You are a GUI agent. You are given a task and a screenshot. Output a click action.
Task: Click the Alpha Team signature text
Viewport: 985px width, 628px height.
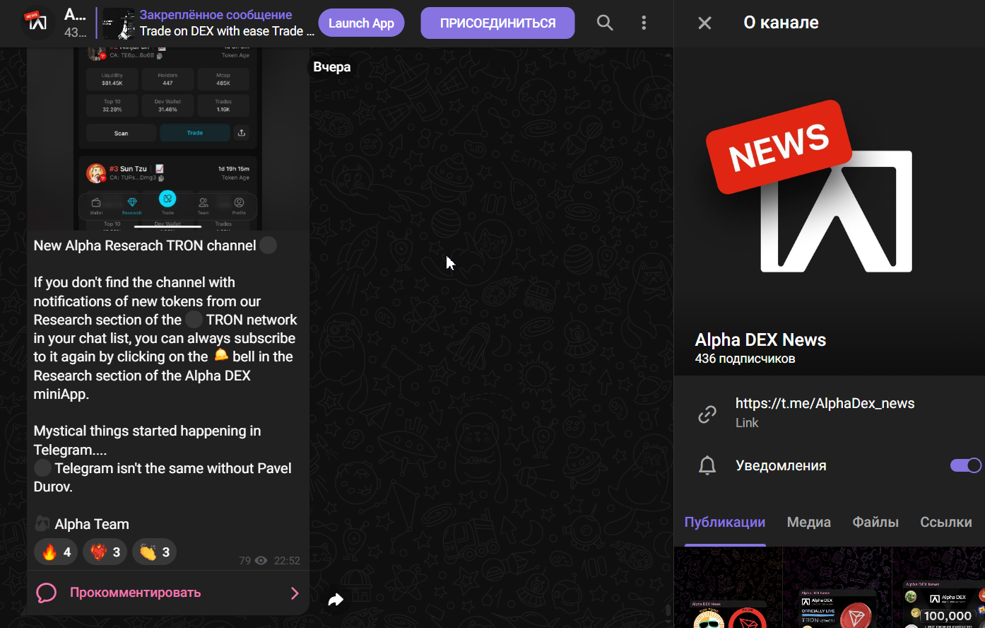click(x=92, y=524)
